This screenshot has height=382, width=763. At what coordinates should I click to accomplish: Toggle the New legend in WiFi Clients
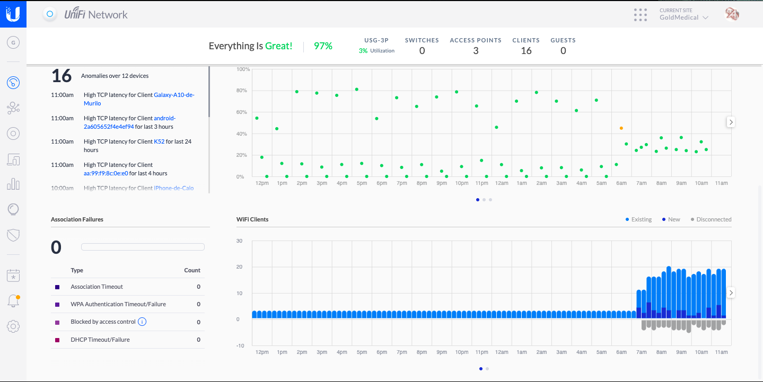pyautogui.click(x=670, y=219)
